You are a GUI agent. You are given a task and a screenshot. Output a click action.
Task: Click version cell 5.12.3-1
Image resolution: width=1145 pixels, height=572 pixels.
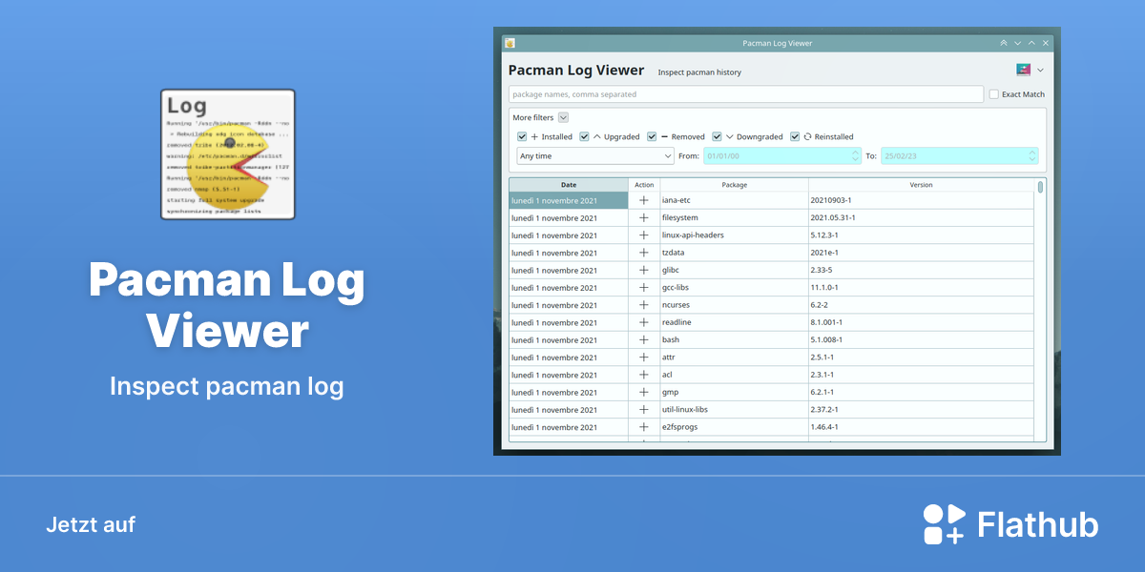point(921,235)
